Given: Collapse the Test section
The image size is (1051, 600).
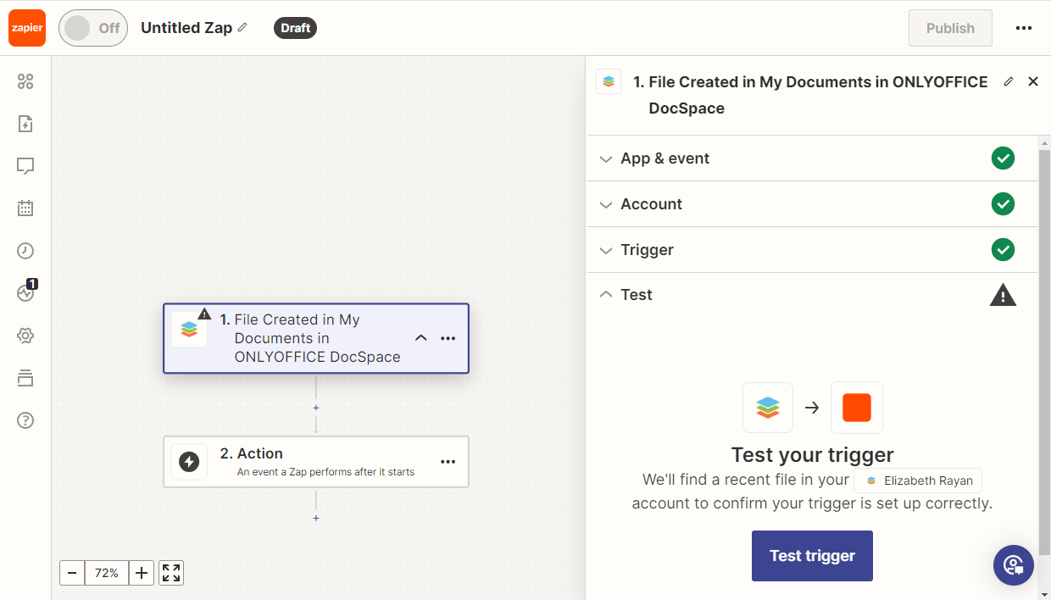Looking at the screenshot, I should (636, 295).
